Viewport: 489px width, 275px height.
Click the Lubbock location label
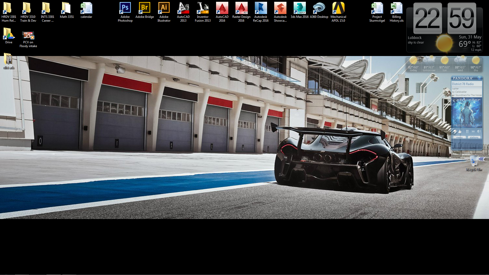(415, 38)
